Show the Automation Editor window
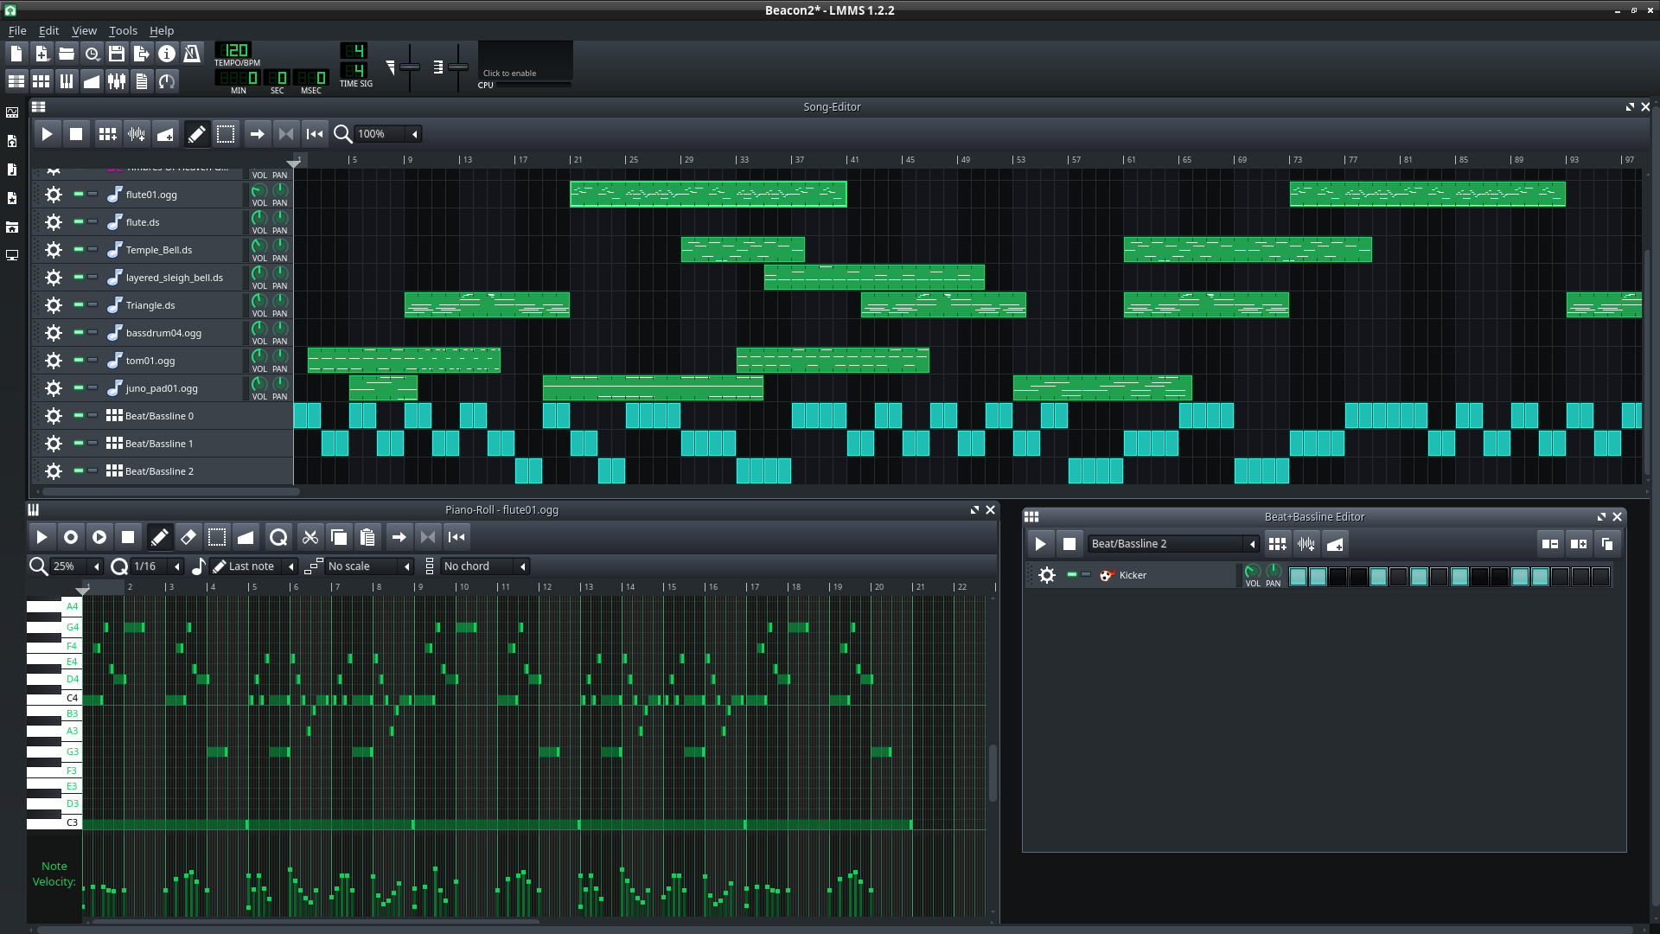Screen dimensions: 1660x934 (x=92, y=81)
